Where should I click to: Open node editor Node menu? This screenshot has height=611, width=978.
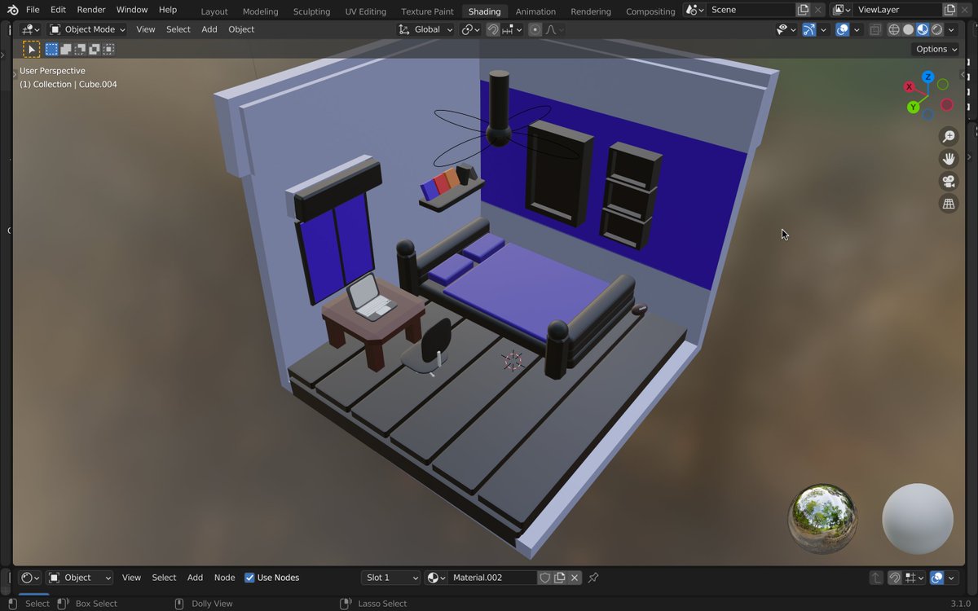(x=224, y=578)
